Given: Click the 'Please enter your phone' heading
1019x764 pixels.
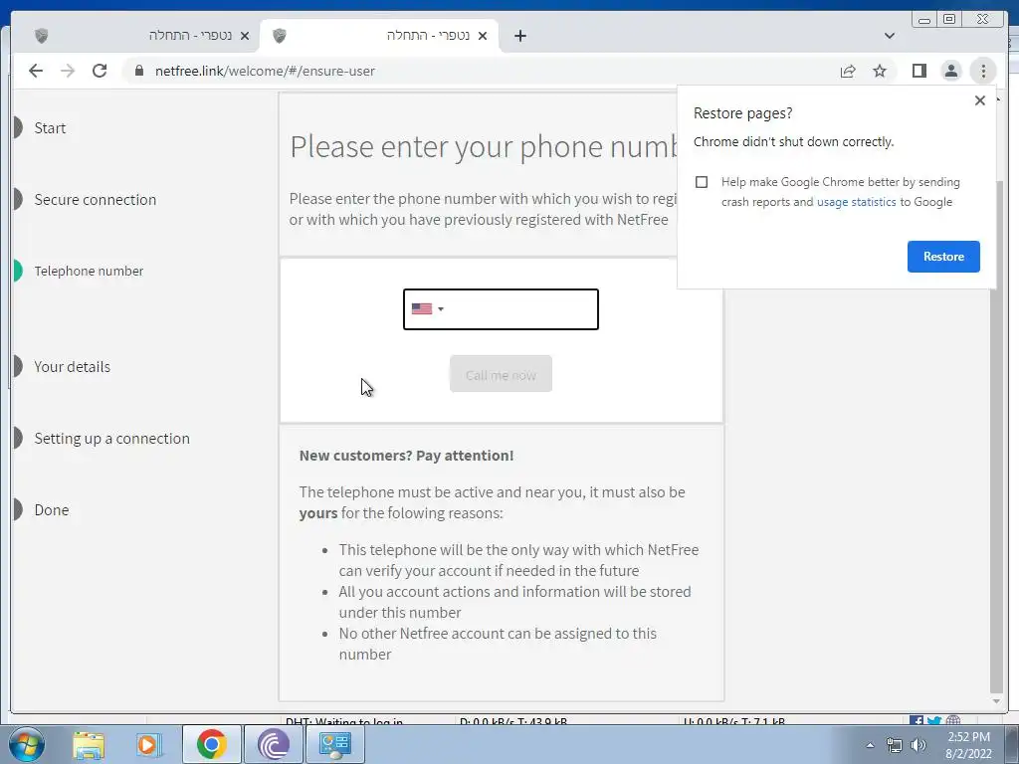Looking at the screenshot, I should [x=483, y=147].
